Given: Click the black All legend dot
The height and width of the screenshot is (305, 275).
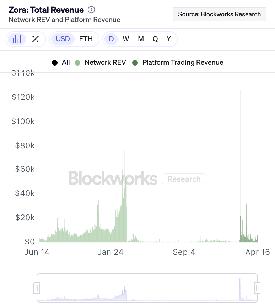Looking at the screenshot, I should [55, 63].
